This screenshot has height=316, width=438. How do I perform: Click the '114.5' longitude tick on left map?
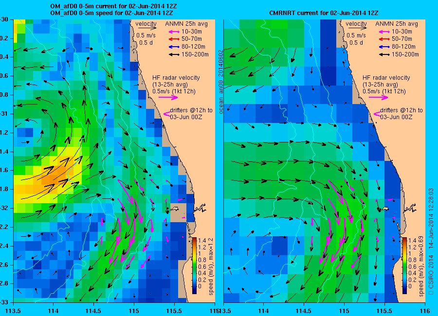[x=93, y=311]
